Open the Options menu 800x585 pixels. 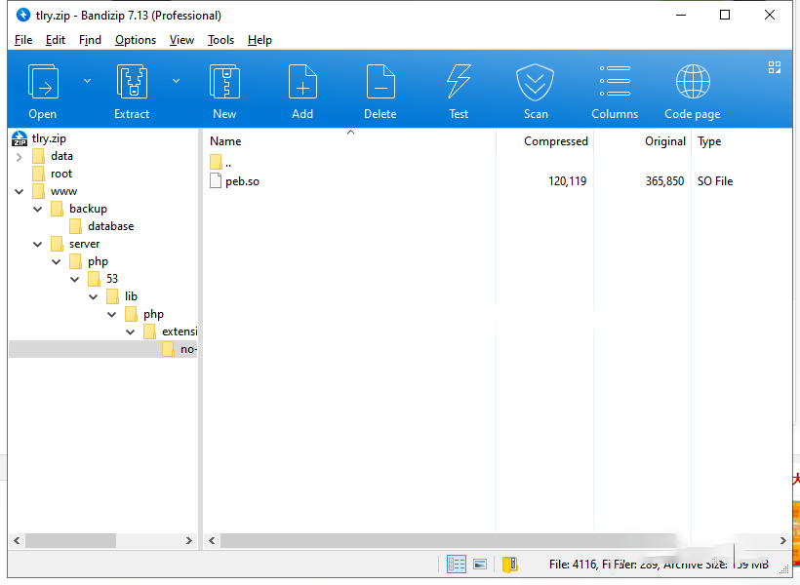click(136, 40)
